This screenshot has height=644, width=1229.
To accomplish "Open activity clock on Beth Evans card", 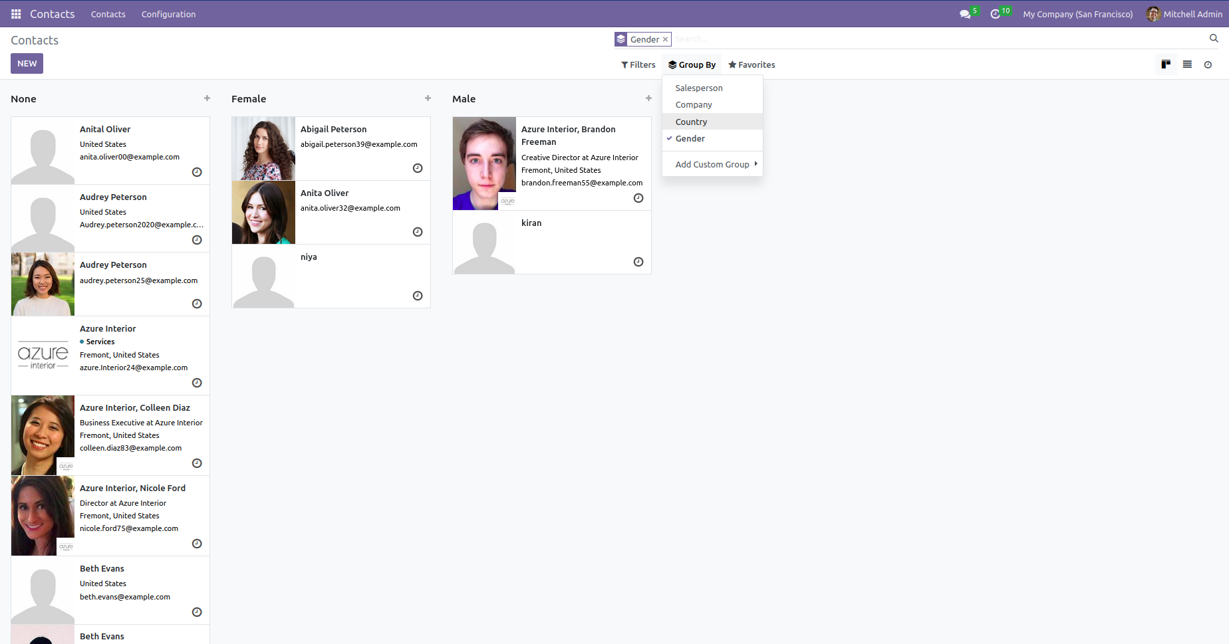I will (x=197, y=612).
